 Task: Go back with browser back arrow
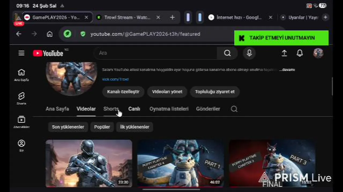click(18, 34)
